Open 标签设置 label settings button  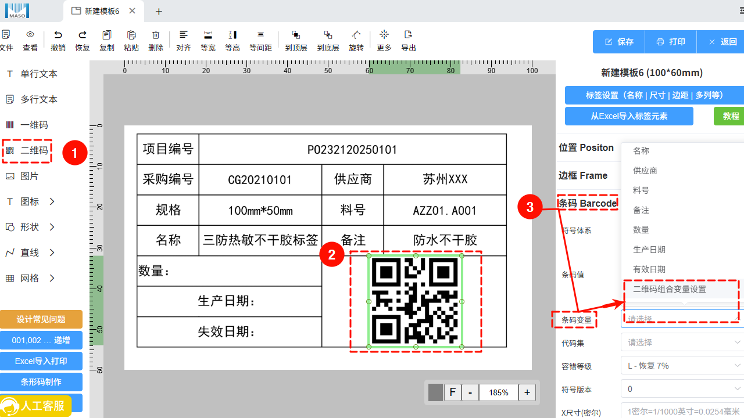click(x=654, y=95)
